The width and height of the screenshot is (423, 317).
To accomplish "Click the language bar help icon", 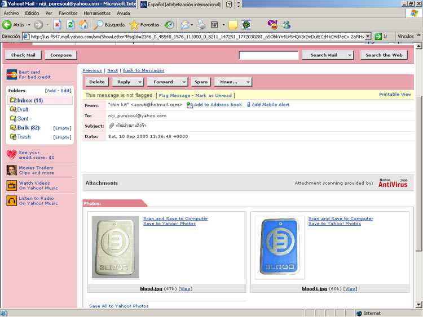I will coord(229,5).
